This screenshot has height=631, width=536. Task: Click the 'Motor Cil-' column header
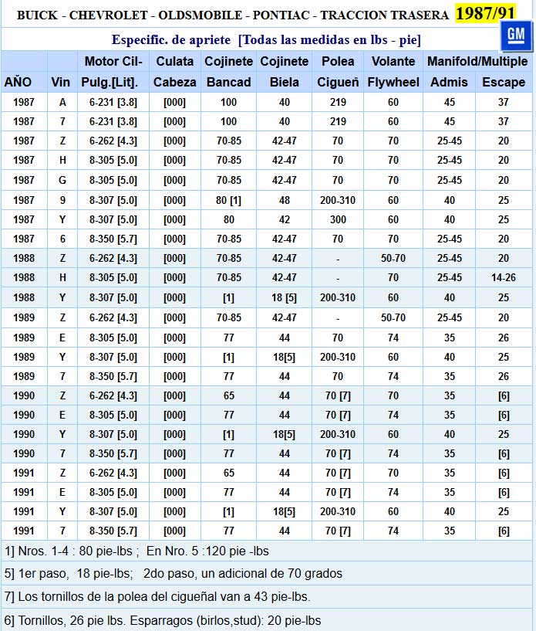pyautogui.click(x=113, y=61)
